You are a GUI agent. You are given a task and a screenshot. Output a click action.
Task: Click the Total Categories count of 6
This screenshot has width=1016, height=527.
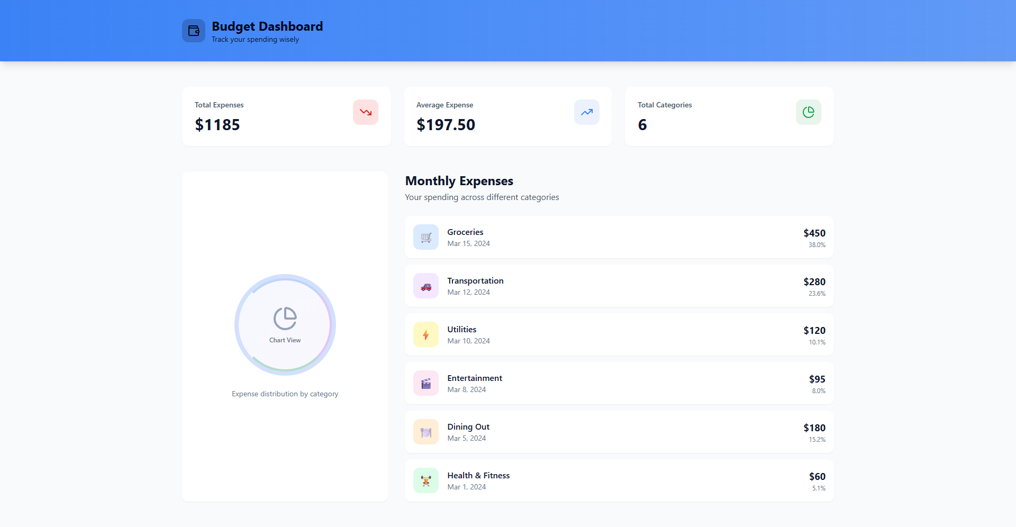coord(642,125)
